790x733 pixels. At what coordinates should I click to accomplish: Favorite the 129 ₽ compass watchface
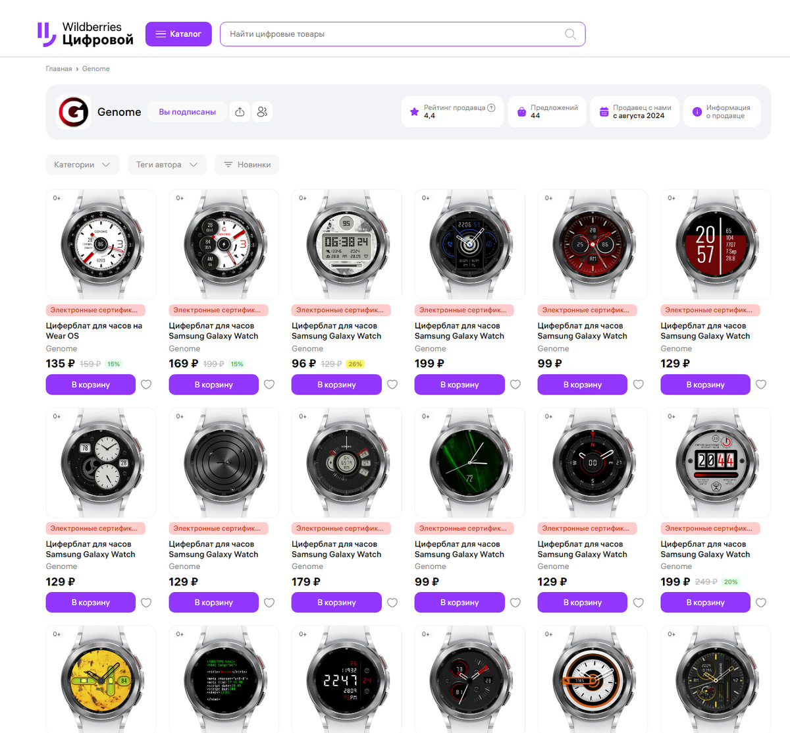pyautogui.click(x=639, y=603)
